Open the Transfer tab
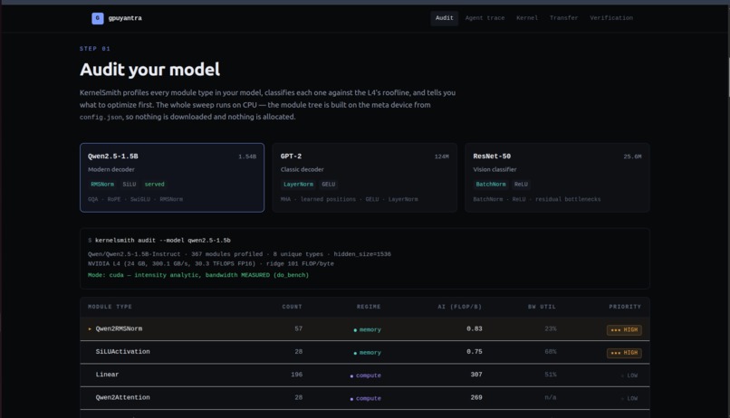 coord(563,18)
